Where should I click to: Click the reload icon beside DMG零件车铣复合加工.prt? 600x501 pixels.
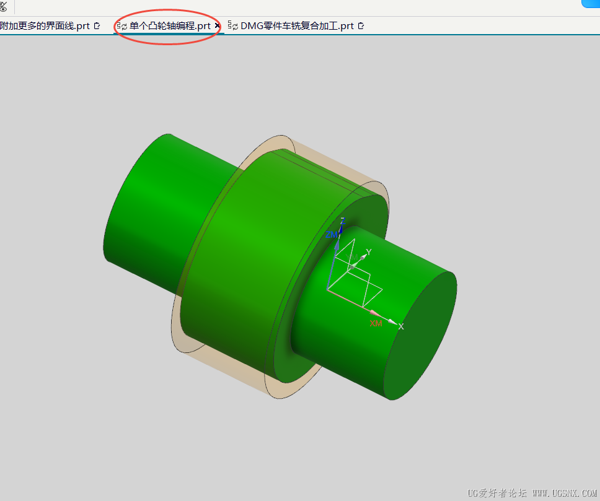coord(360,26)
